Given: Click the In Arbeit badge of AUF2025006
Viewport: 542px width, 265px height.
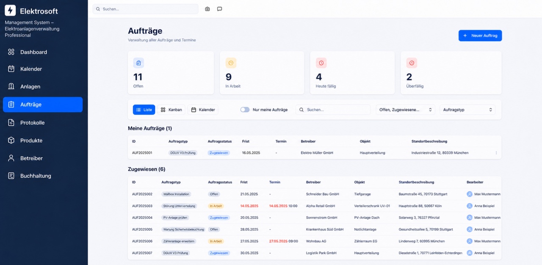Looking at the screenshot, I should (216, 241).
